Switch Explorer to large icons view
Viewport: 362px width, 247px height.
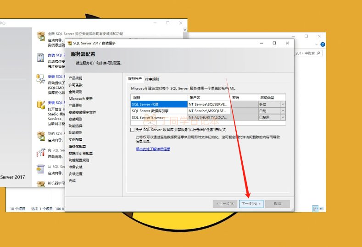click(x=322, y=209)
